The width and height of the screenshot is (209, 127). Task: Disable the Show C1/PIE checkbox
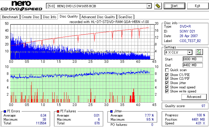click(167, 75)
